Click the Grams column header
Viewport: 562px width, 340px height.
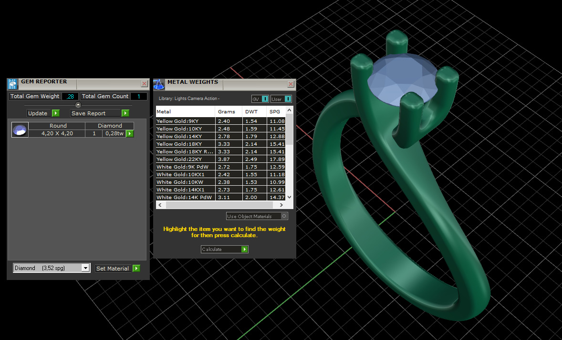229,111
